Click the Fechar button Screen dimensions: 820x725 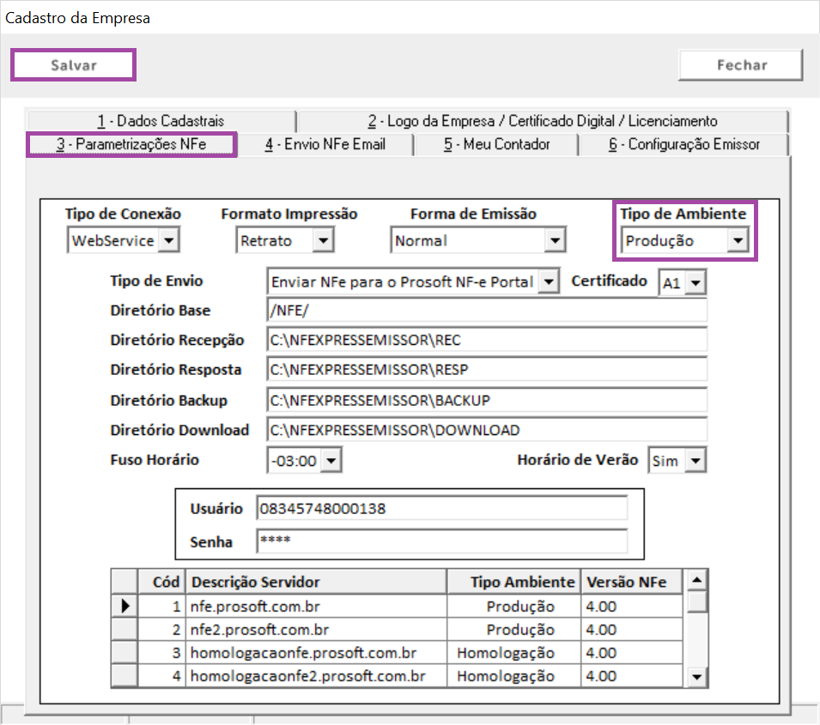740,65
